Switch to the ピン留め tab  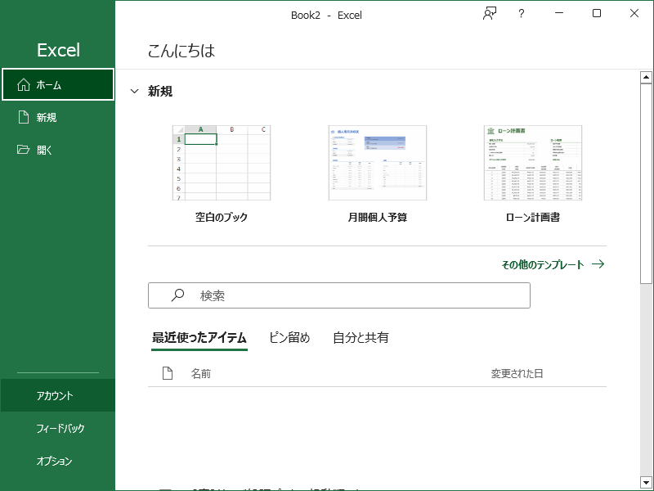click(289, 338)
